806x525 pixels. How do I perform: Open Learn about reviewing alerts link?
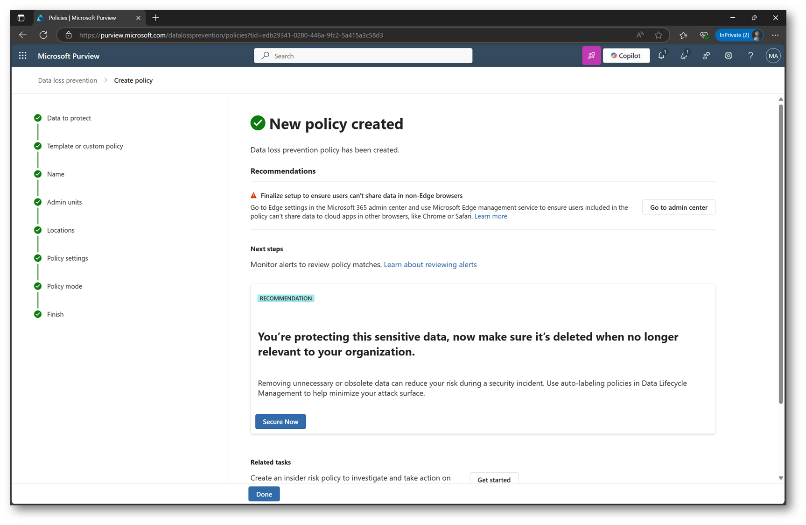pyautogui.click(x=430, y=264)
